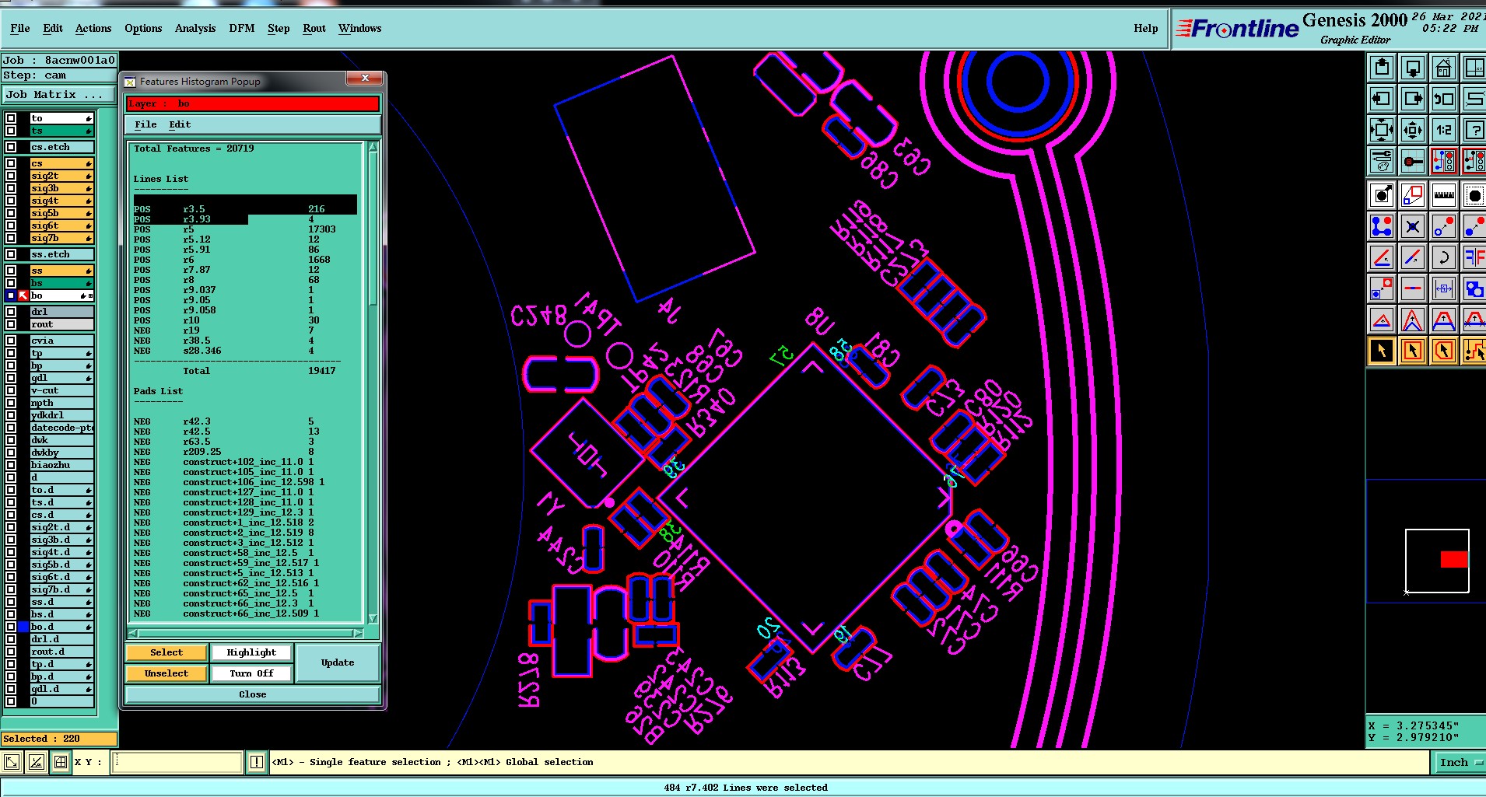This screenshot has height=797, width=1486.
Task: Toggle the checkbox for layer 'cs.etch'
Action: [11, 147]
